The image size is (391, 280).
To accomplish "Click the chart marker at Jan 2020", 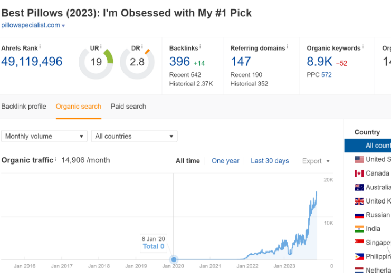I will [x=174, y=259].
